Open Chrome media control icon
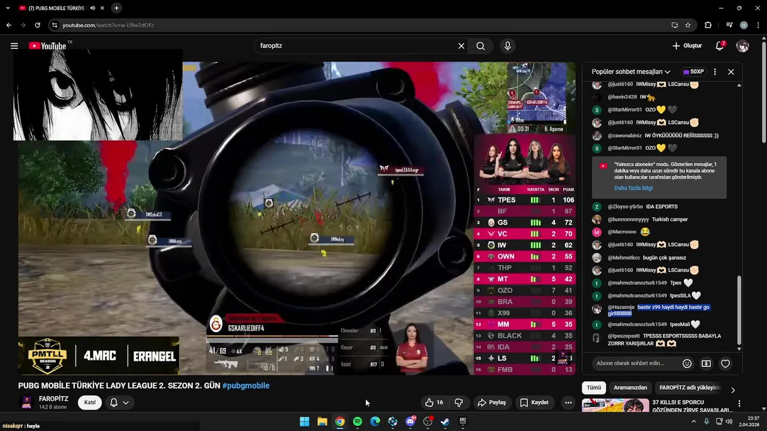The width and height of the screenshot is (767, 431). click(x=729, y=25)
